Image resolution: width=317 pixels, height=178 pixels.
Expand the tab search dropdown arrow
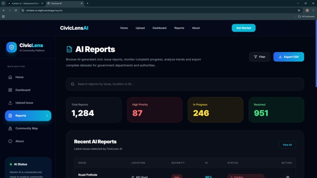[3, 3]
